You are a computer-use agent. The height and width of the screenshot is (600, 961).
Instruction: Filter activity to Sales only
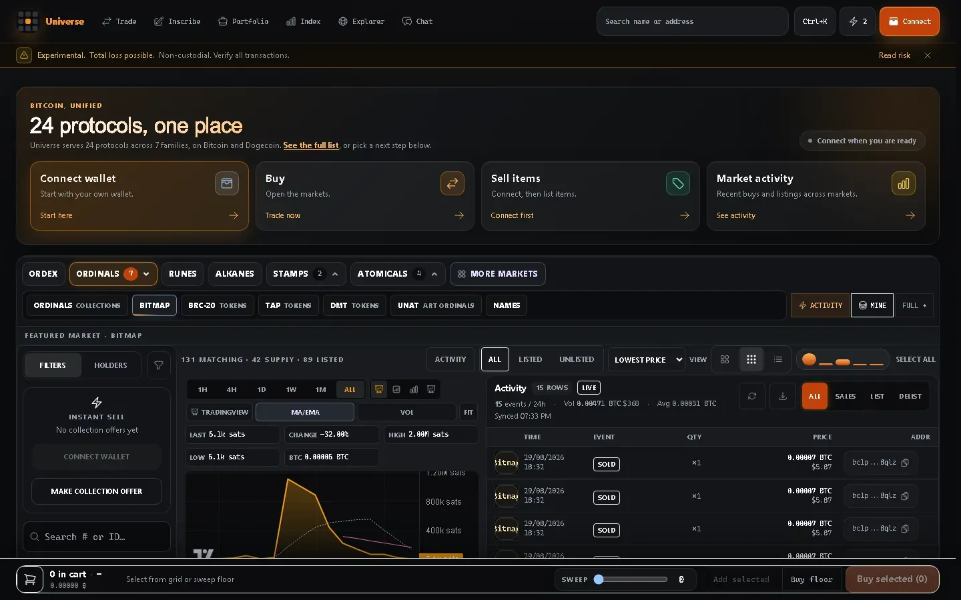[846, 396]
